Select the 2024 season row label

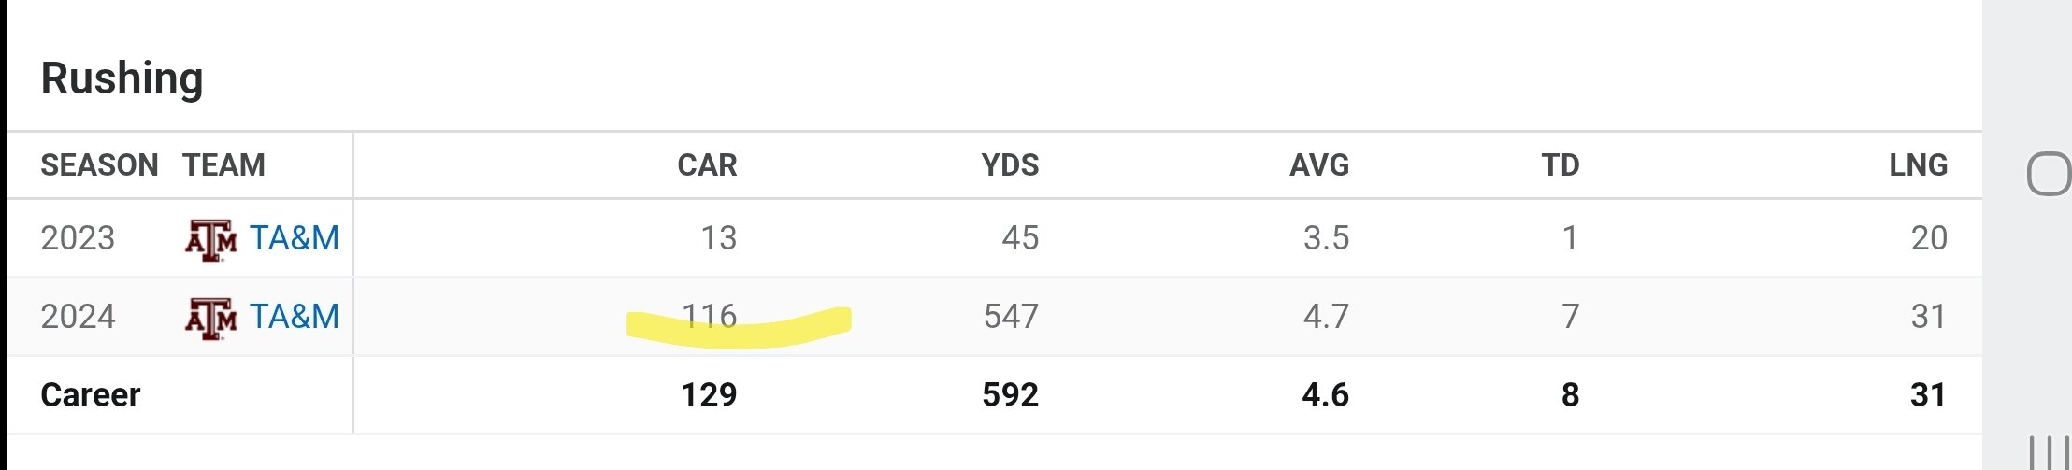78,317
